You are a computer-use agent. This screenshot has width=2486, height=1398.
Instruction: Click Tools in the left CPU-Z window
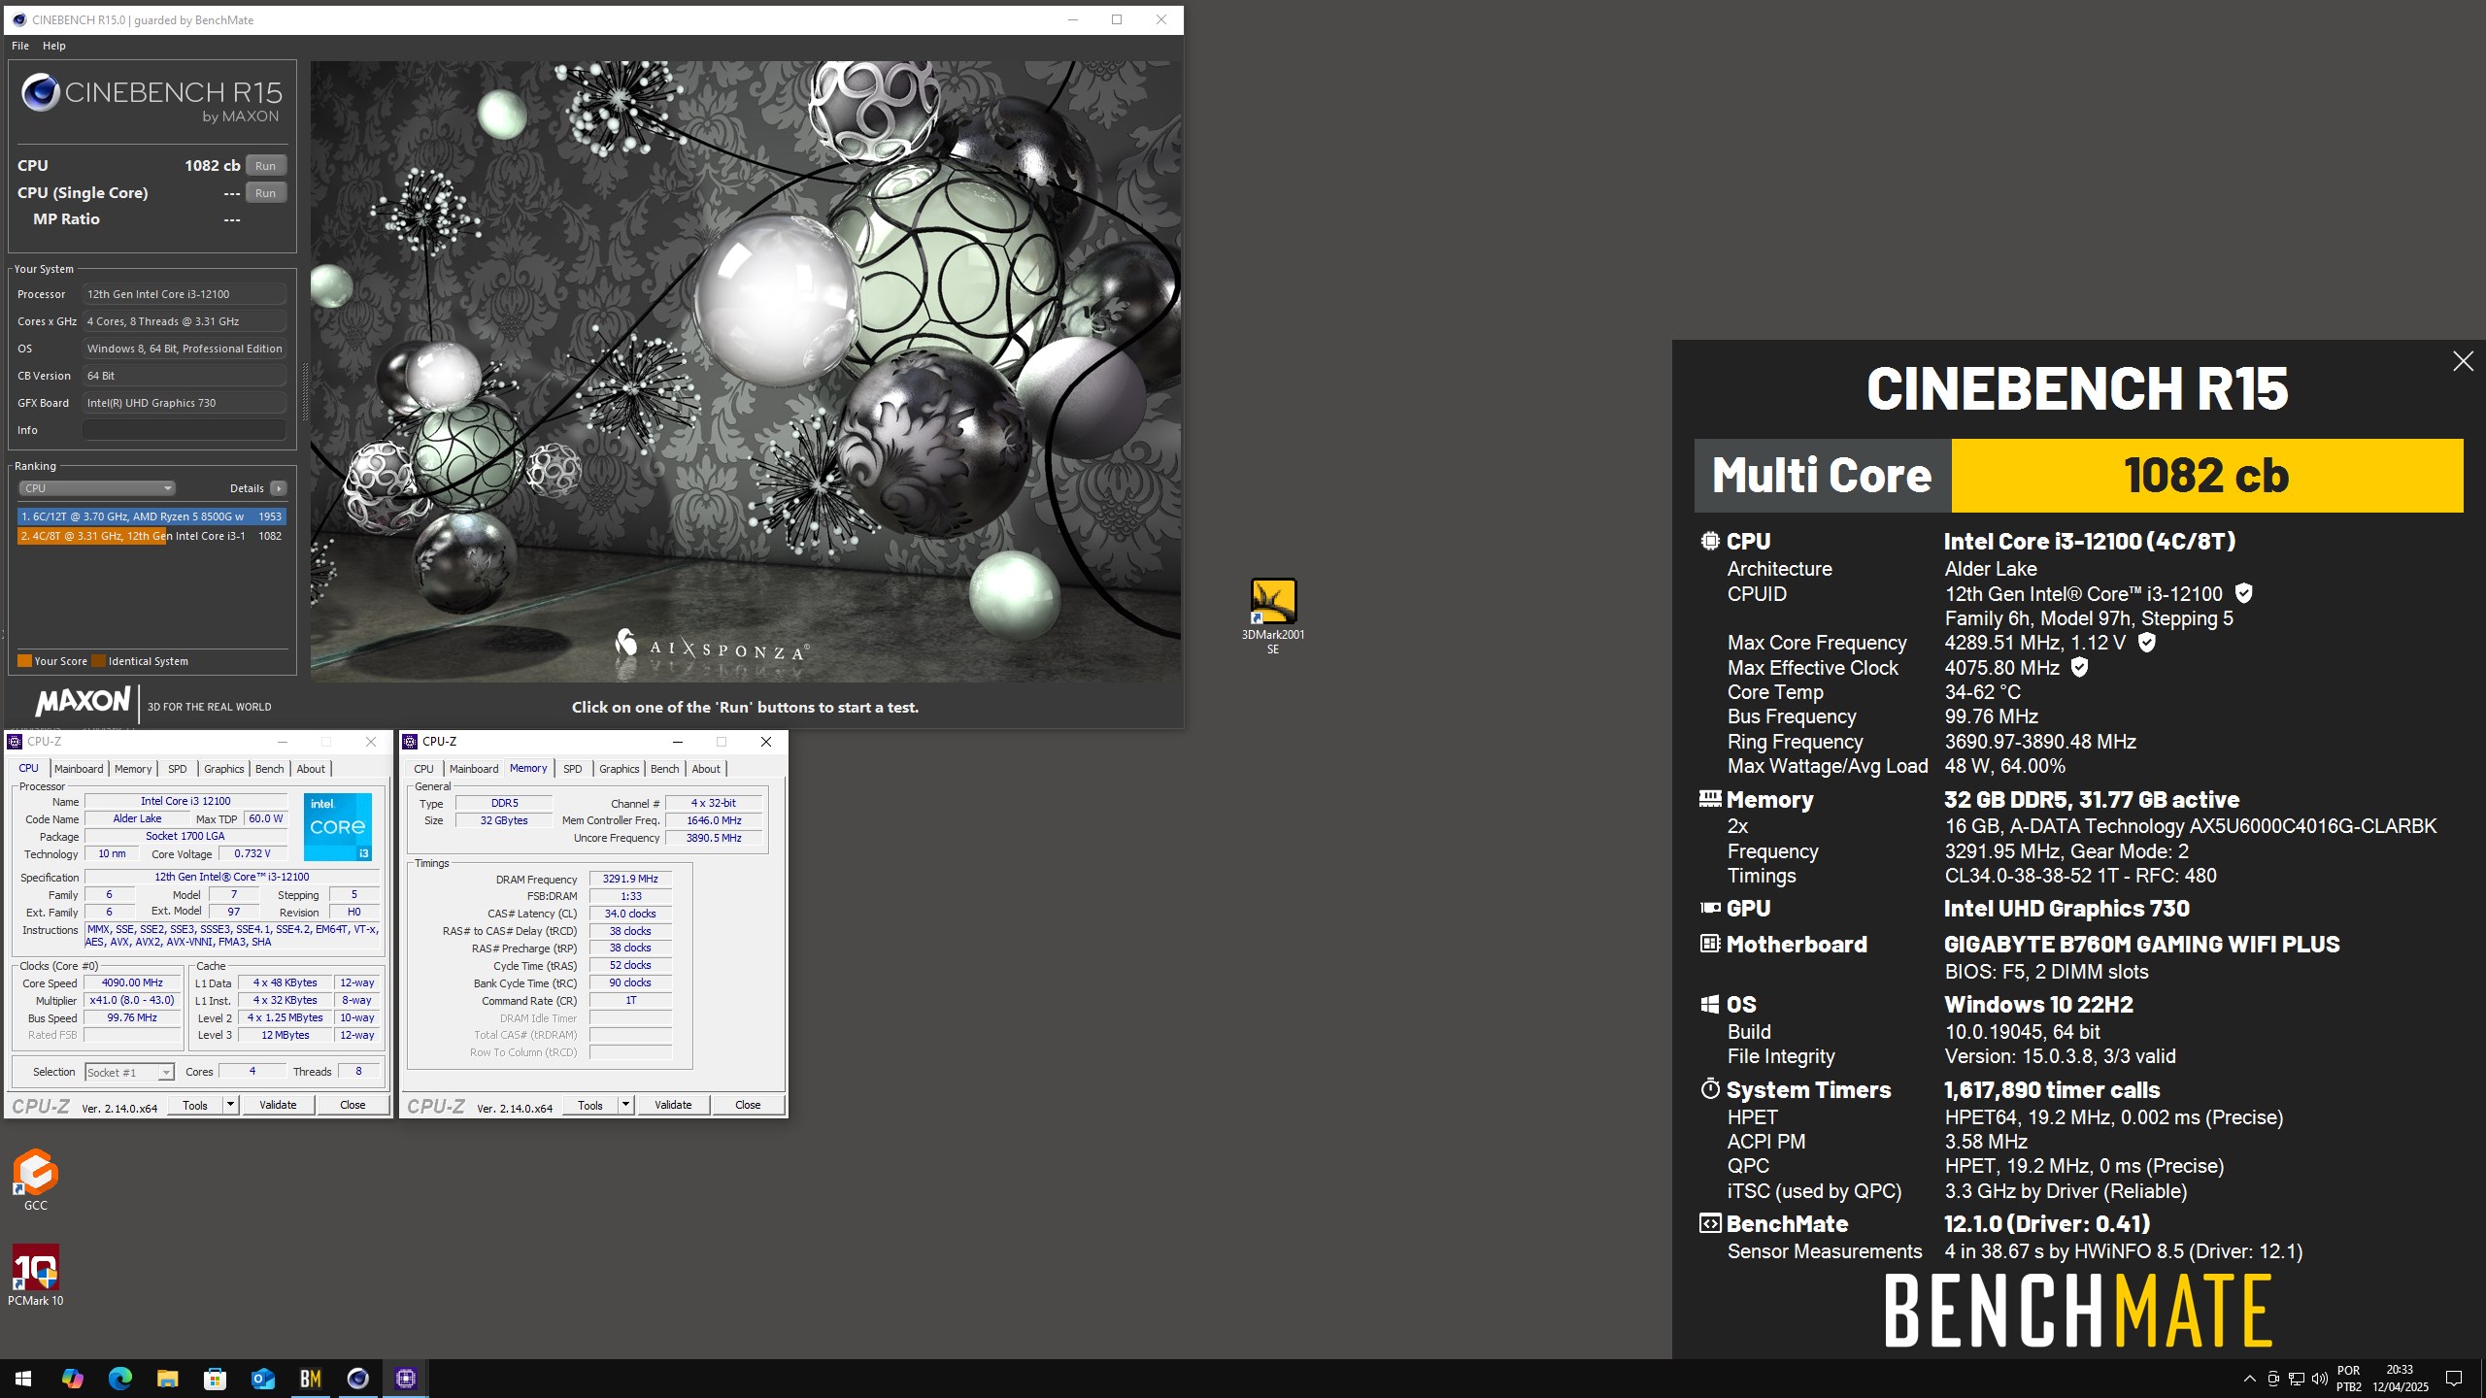pyautogui.click(x=195, y=1105)
